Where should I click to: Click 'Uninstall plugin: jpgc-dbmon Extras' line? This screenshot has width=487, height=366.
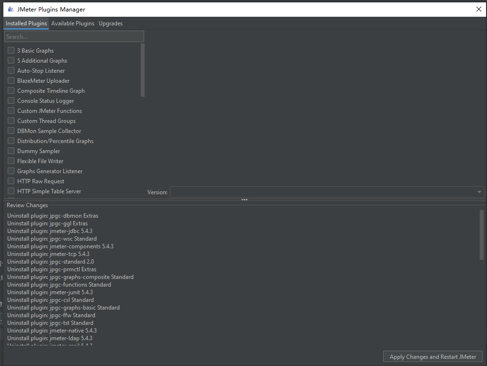point(53,216)
